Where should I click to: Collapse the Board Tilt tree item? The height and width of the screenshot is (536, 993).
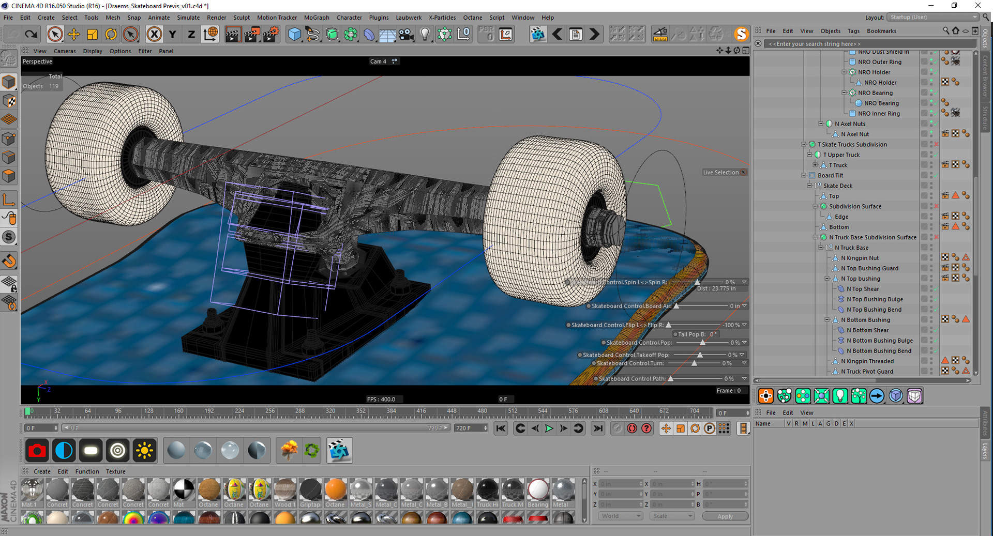804,175
